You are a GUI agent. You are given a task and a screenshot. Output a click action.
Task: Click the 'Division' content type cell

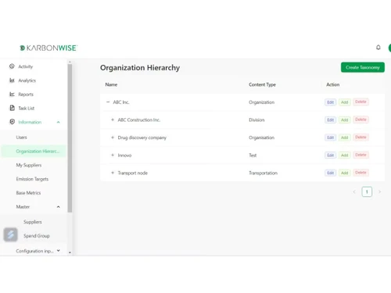[256, 120]
